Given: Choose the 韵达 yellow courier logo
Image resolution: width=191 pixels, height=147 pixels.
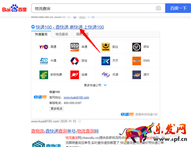Looking at the screenshot, I should coord(106,47).
